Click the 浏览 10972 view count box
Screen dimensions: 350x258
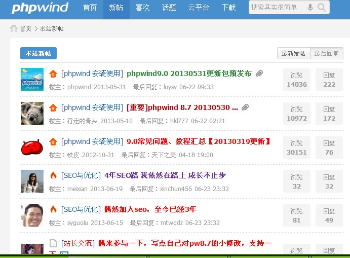click(x=297, y=114)
